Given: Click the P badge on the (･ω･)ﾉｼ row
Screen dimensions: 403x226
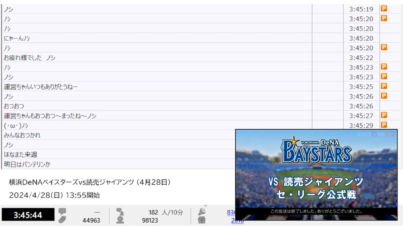Looking at the screenshot, I should 384,125.
